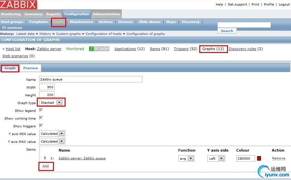
Task: Remove the Zabbix queue item
Action: pos(279,158)
